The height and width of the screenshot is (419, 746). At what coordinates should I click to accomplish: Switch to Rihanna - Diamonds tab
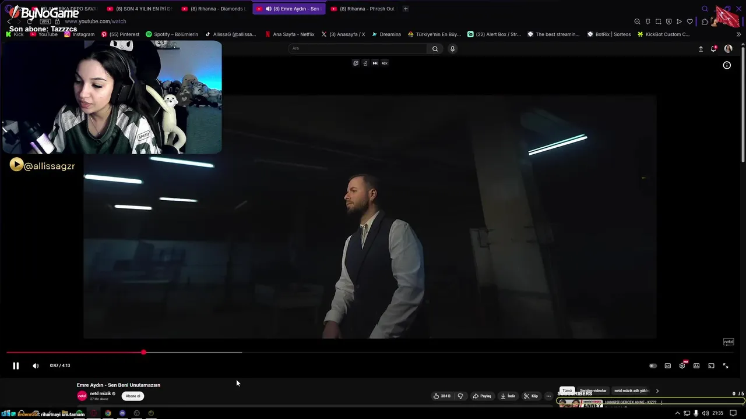pyautogui.click(x=214, y=9)
